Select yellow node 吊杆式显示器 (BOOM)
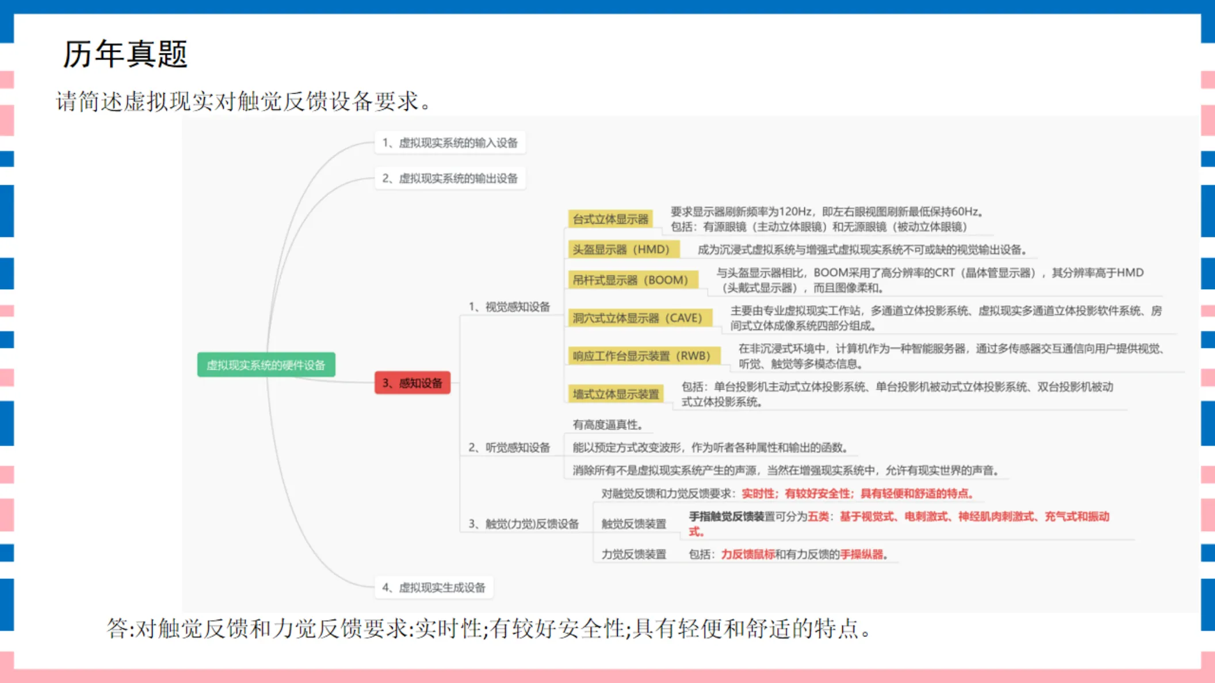The image size is (1215, 683). [x=633, y=280]
